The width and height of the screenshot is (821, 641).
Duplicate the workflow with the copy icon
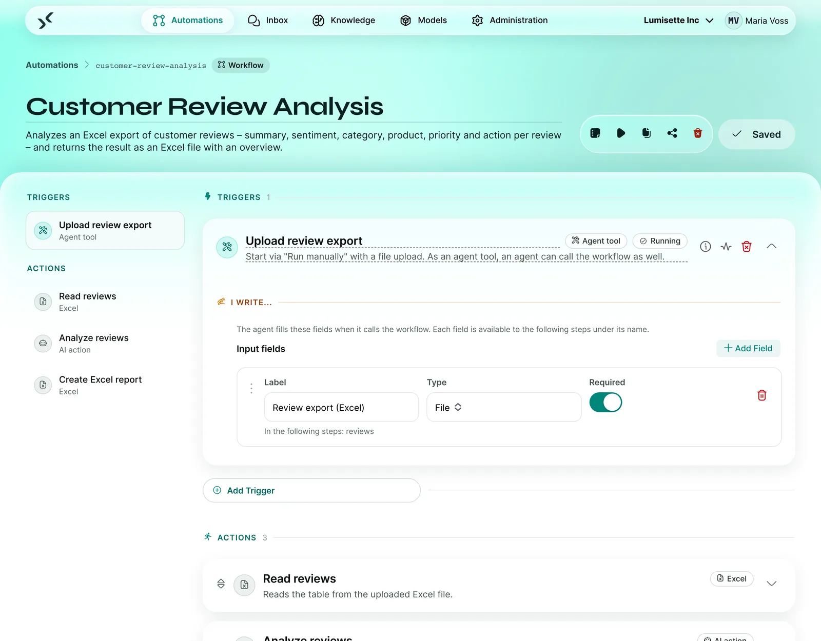(x=647, y=133)
